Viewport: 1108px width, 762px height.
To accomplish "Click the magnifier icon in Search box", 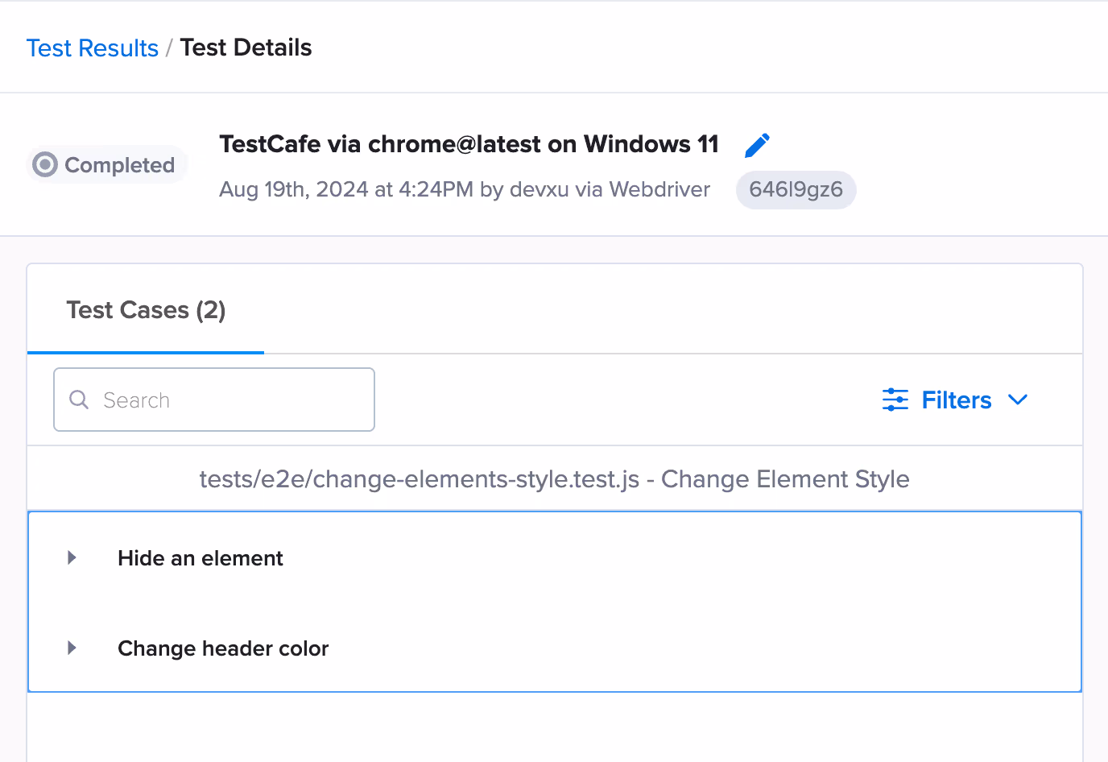I will coord(79,400).
